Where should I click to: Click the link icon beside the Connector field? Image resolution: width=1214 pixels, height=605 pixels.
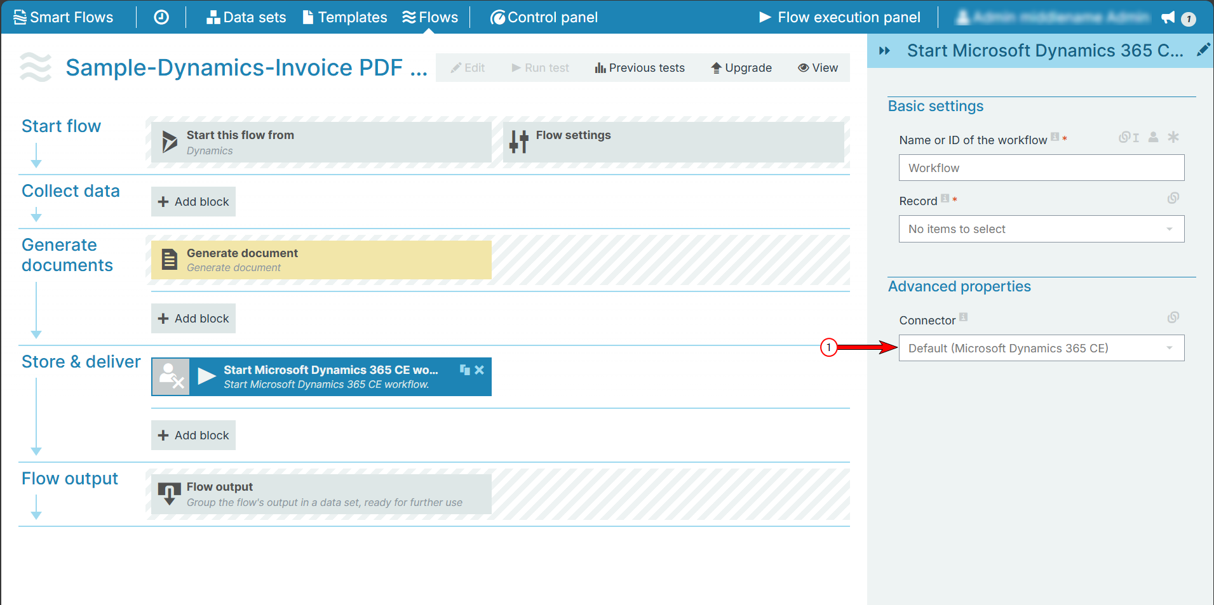[x=1173, y=317]
